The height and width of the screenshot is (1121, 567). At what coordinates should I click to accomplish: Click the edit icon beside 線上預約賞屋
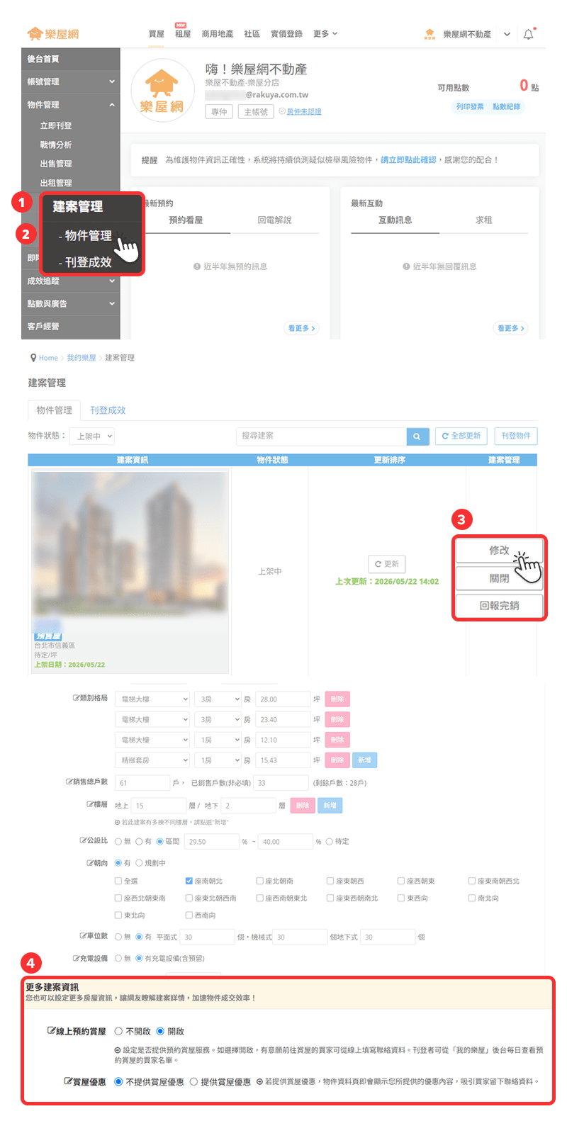point(51,1031)
